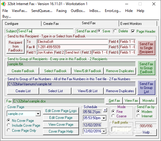Switch to the Create Fax tab
The width and height of the screenshot is (161, 141).
61,24
